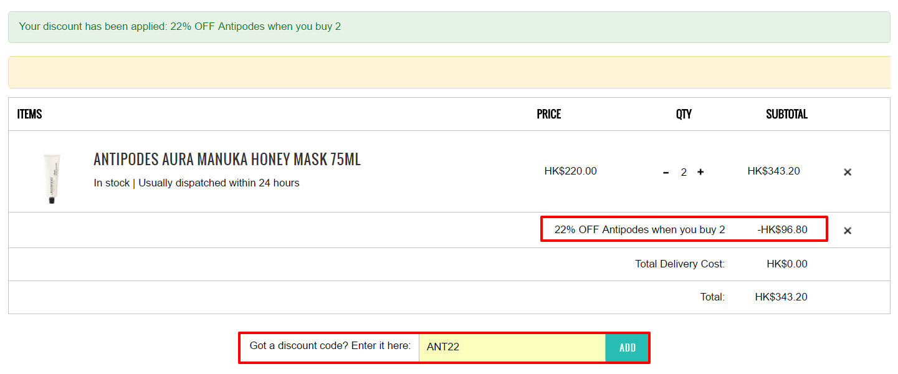Click the SUBTOTAL column header
The image size is (898, 374).
coord(786,114)
